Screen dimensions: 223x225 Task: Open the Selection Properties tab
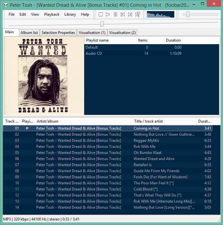coord(58,33)
